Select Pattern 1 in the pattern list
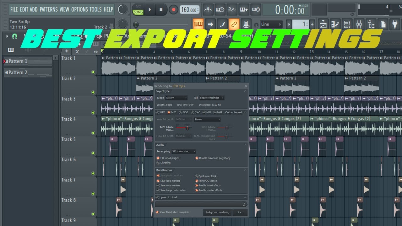Image resolution: width=402 pixels, height=226 pixels. coord(28,61)
